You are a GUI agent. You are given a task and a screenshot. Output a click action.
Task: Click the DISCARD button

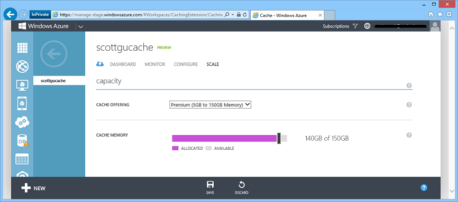(x=242, y=187)
